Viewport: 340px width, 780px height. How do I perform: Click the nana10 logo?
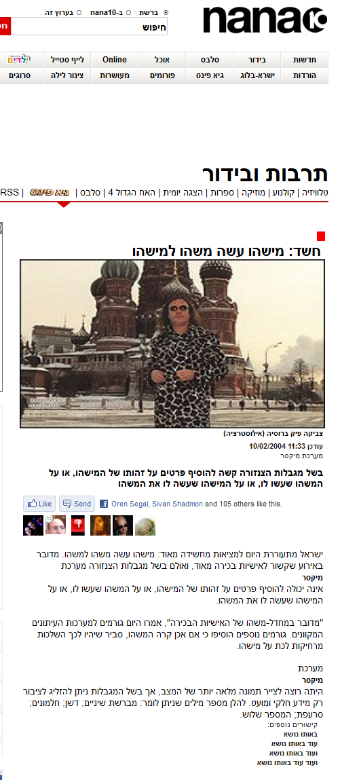pyautogui.click(x=265, y=21)
